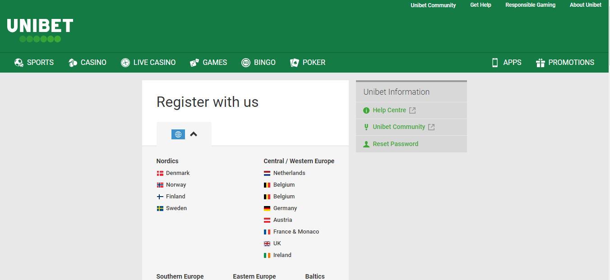Viewport: 610px width, 280px height.
Task: Open the Poker menu
Action: point(308,63)
